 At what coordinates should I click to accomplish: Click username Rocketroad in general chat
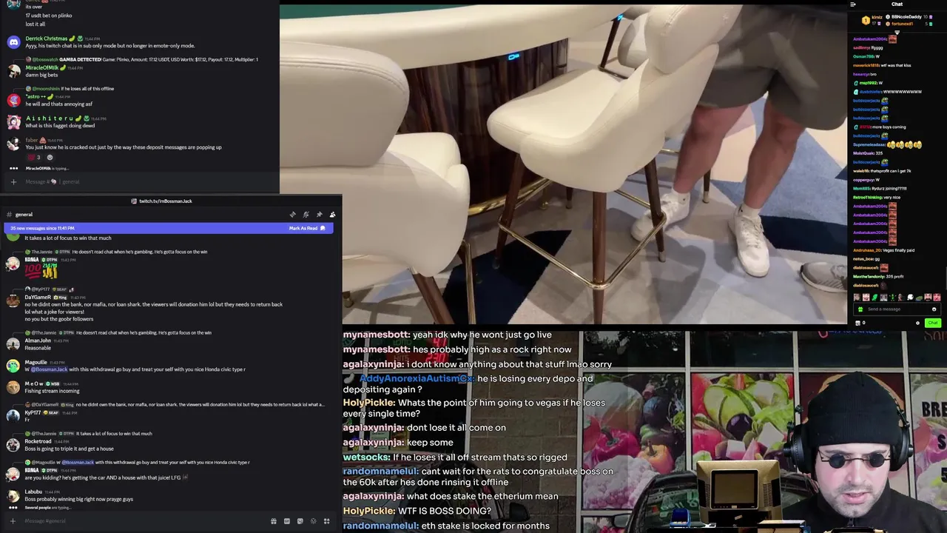point(38,441)
